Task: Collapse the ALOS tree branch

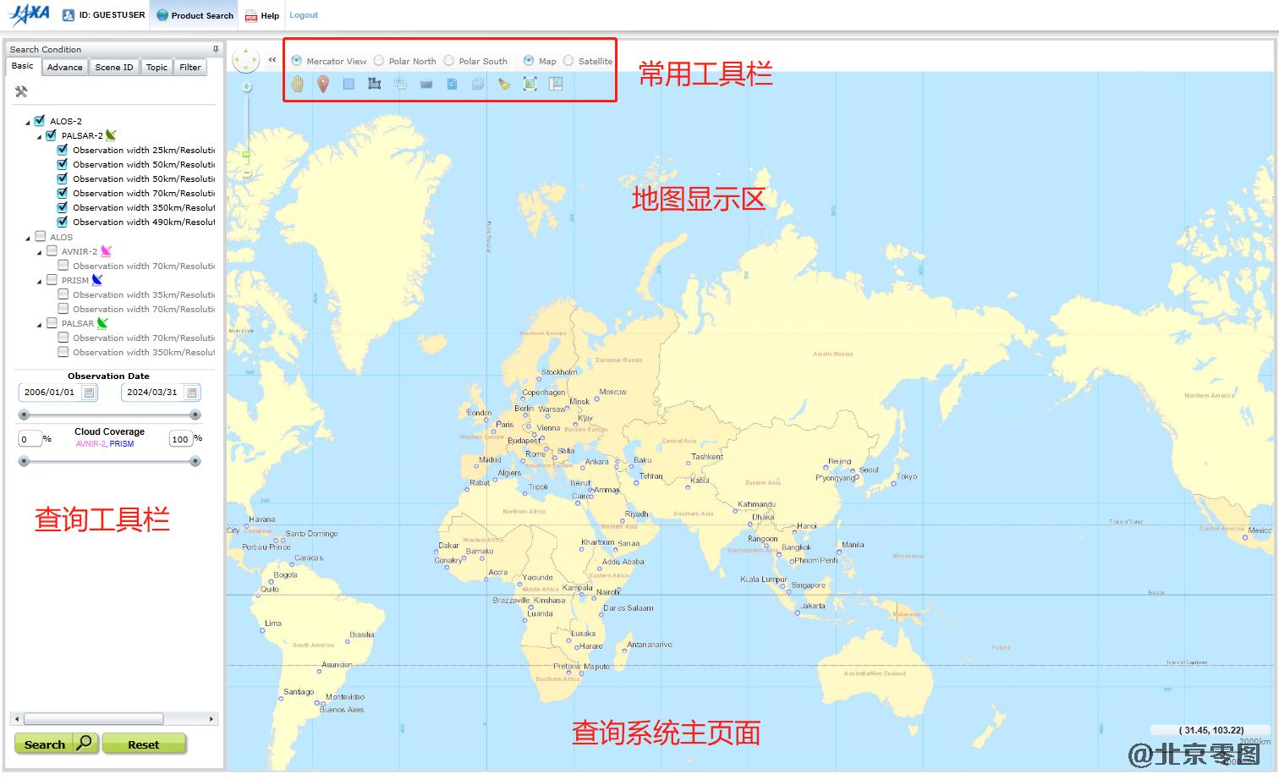Action: [x=28, y=238]
